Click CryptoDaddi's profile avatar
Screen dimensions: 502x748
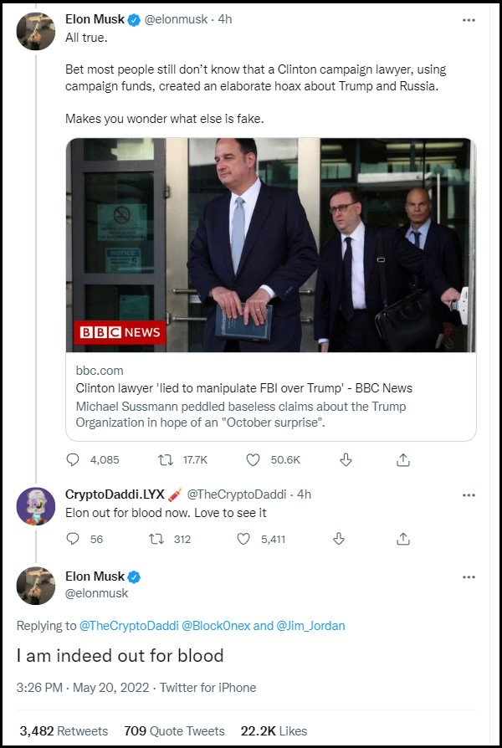[36, 506]
